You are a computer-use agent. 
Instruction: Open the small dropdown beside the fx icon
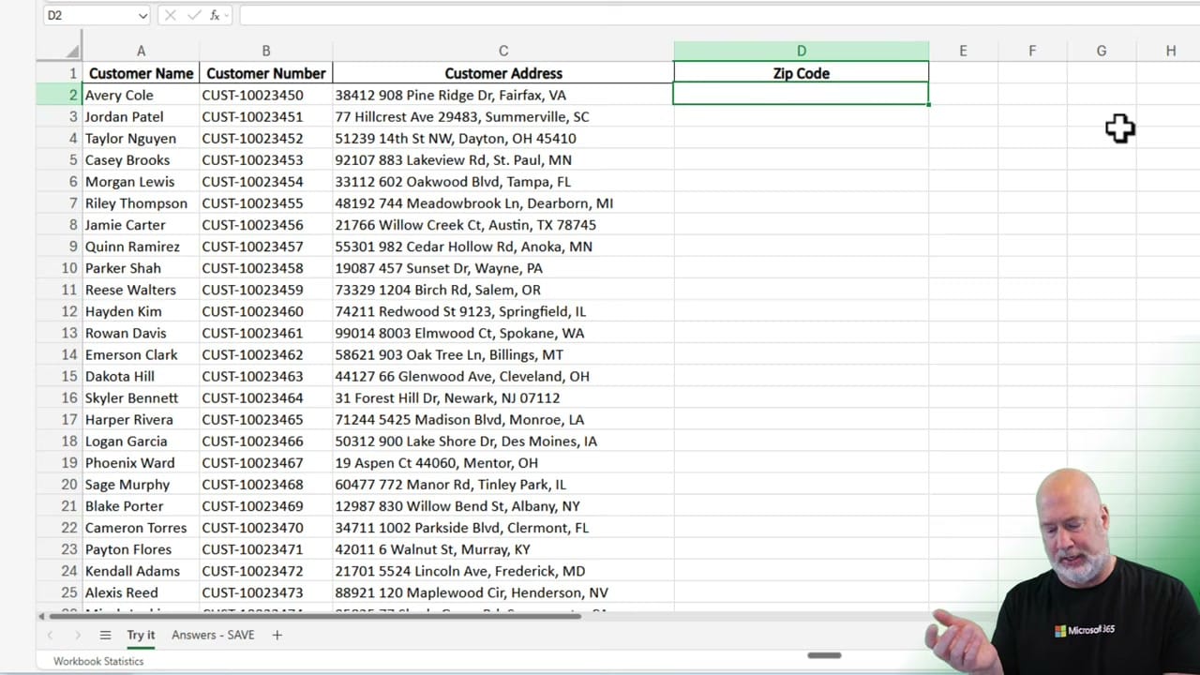coord(228,15)
